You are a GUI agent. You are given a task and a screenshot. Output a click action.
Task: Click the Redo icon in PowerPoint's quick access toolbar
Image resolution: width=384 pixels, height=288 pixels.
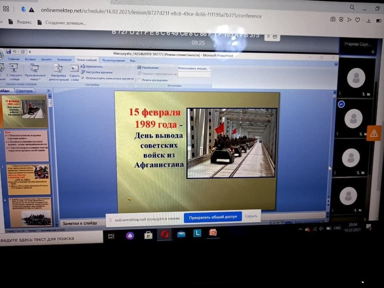(x=22, y=52)
